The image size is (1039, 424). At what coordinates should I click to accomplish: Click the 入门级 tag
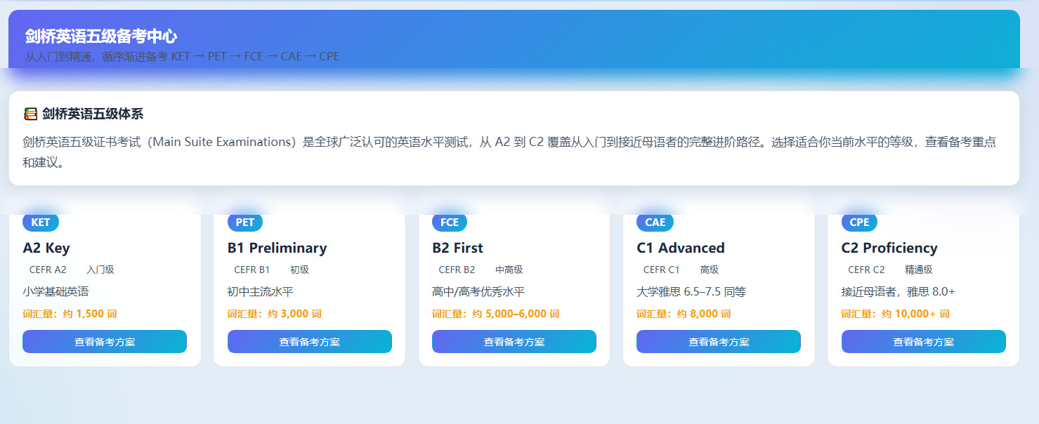(x=100, y=270)
